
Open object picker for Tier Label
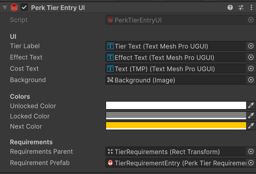pos(251,46)
